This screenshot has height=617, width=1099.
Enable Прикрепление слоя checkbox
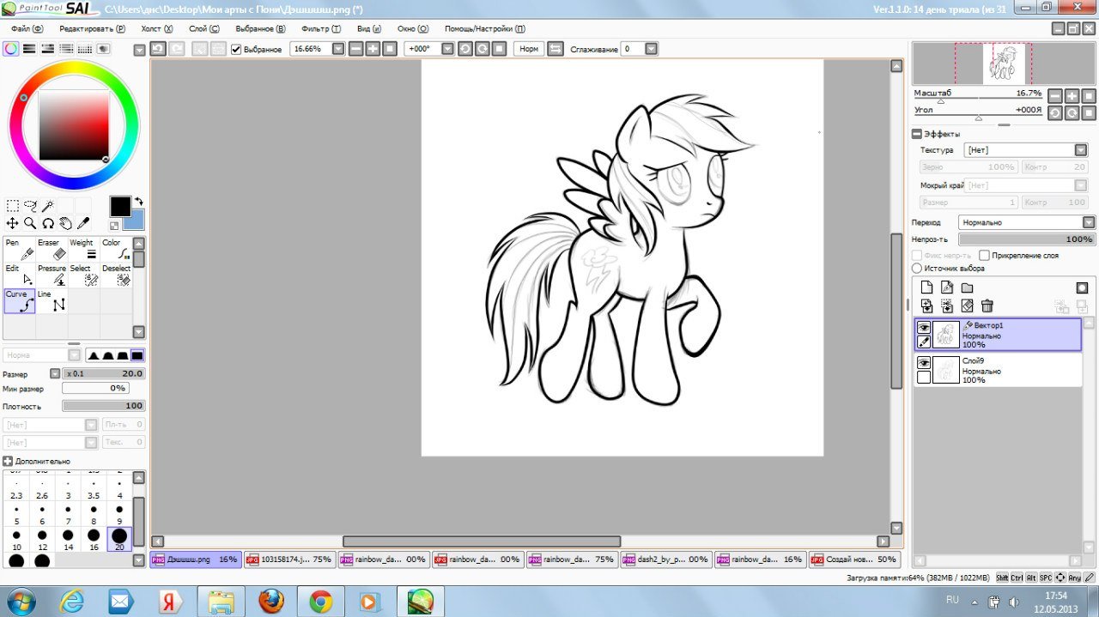click(984, 256)
